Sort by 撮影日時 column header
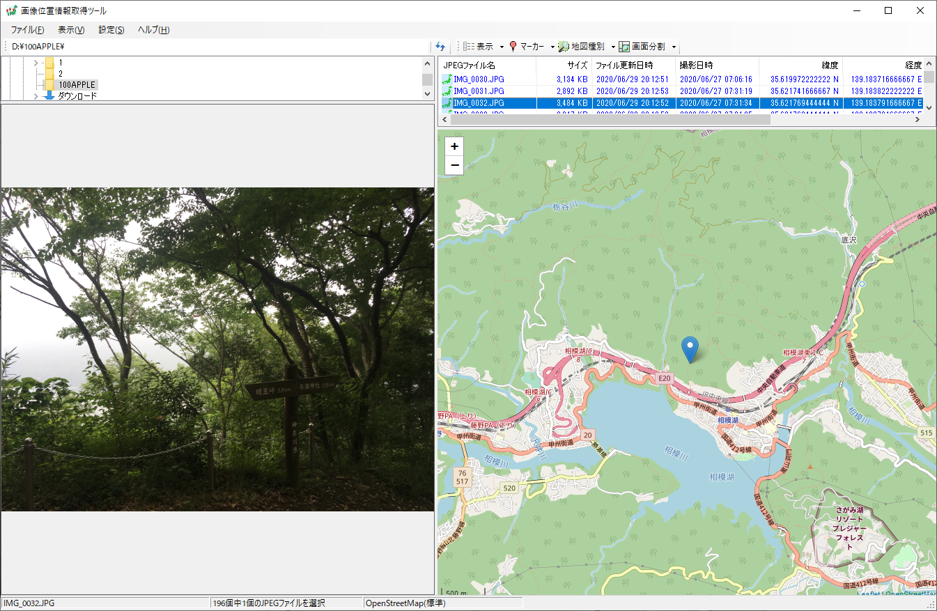The width and height of the screenshot is (937, 611). tap(717, 65)
